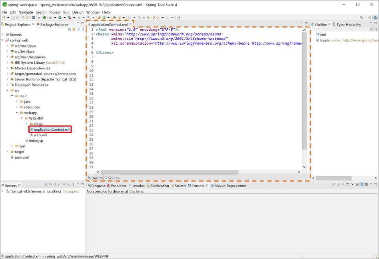The width and height of the screenshot is (379, 259).
Task: Switch to the Type Hierarchy tab
Action: (x=347, y=24)
